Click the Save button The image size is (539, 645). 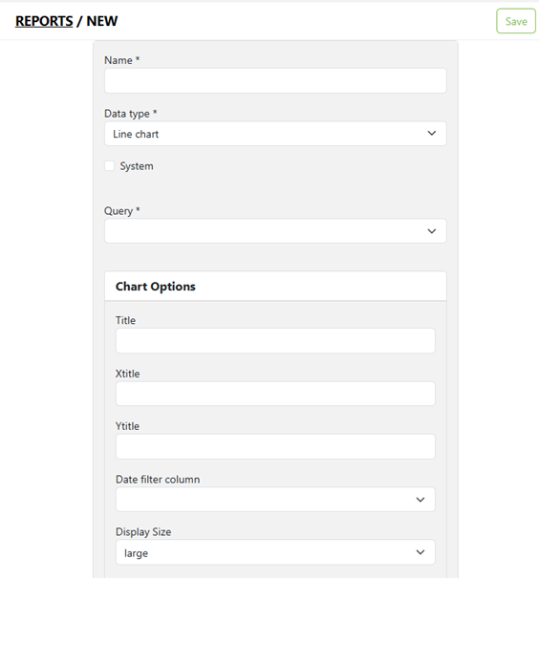[516, 21]
